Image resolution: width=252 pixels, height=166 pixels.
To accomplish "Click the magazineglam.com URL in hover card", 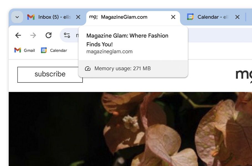I will click(110, 51).
